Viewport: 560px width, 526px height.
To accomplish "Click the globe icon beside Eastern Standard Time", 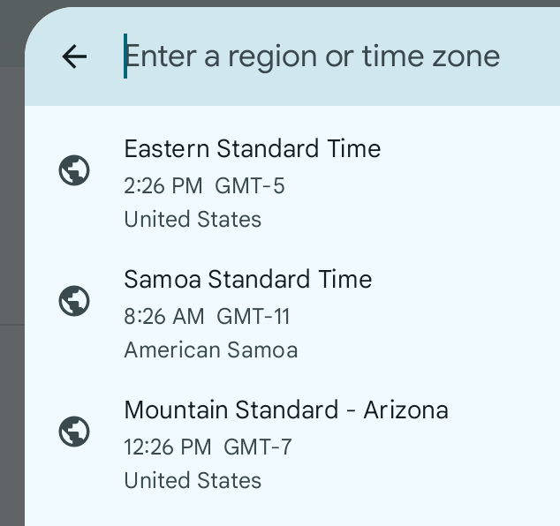I will pos(74,170).
